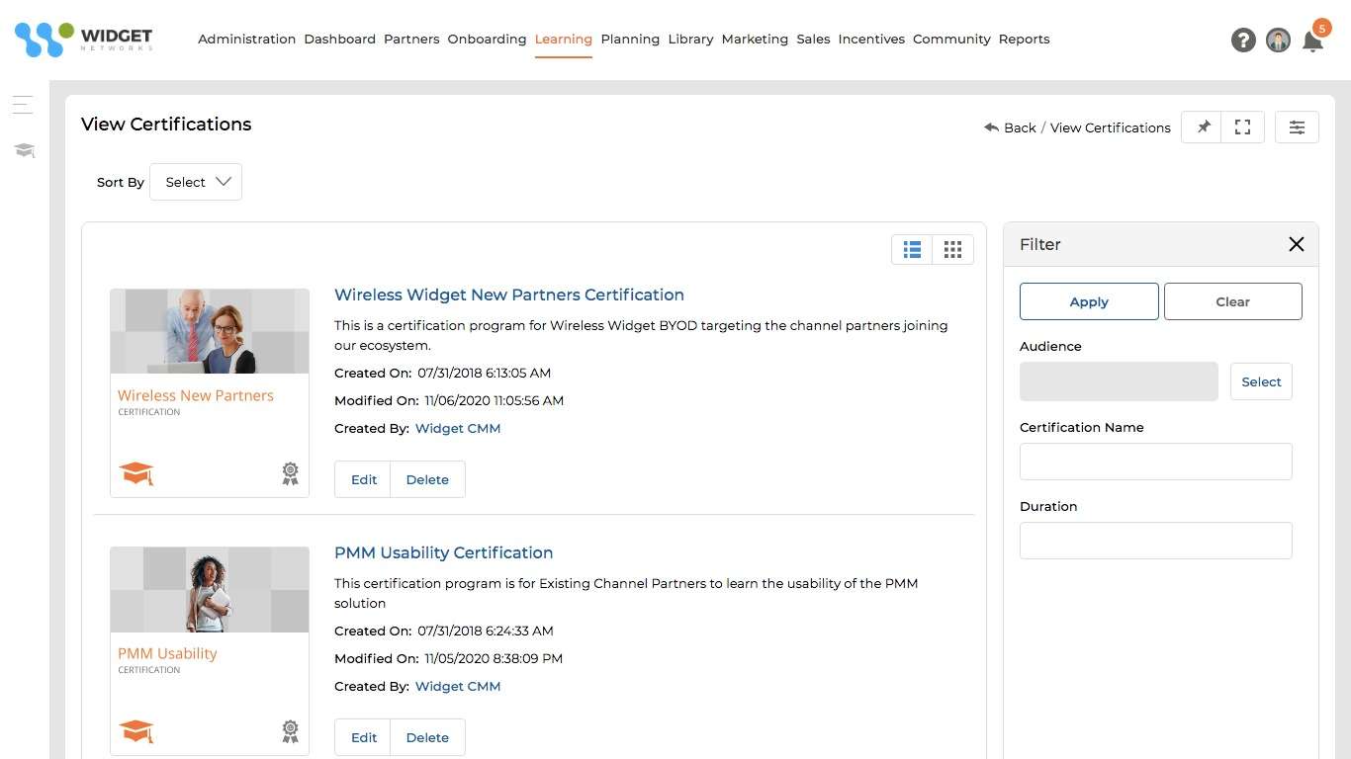Open the sidebar hamburger menu
This screenshot has height=759, width=1351.
[x=22, y=104]
